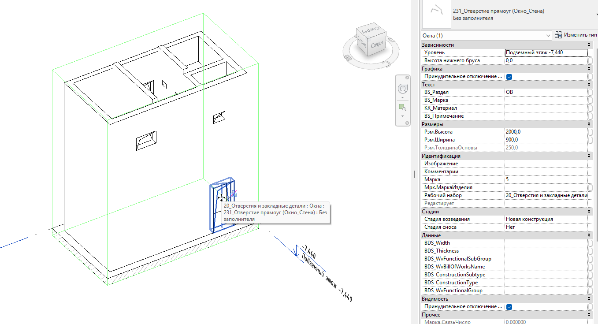Screen dimensions: 598x324
Task: Open the Стадия сноса value Нет
Action: coord(546,227)
